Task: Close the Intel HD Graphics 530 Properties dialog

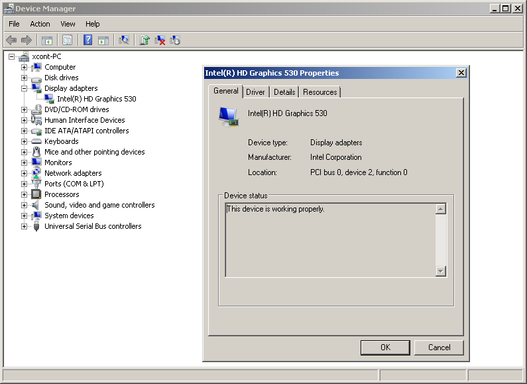Action: tap(461, 73)
